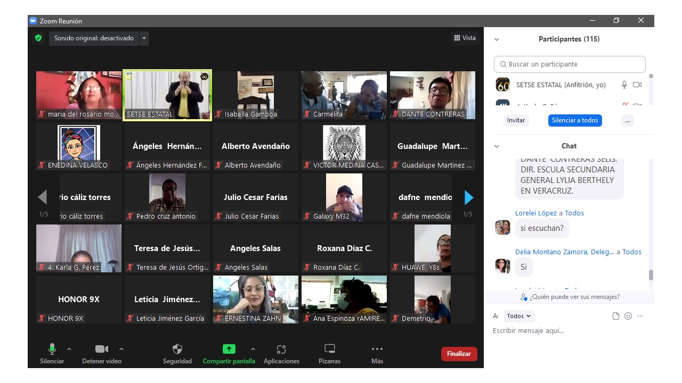Open the Todos recipient dropdown
Viewport: 682px width, 383px height.
pos(519,316)
